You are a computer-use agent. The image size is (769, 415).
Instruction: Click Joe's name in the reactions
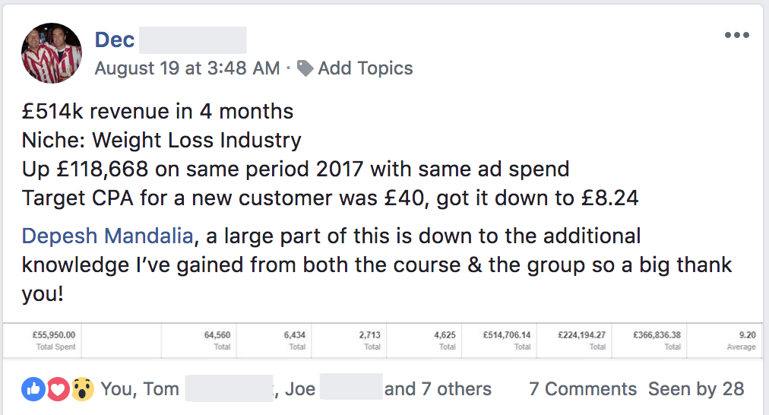click(300, 389)
